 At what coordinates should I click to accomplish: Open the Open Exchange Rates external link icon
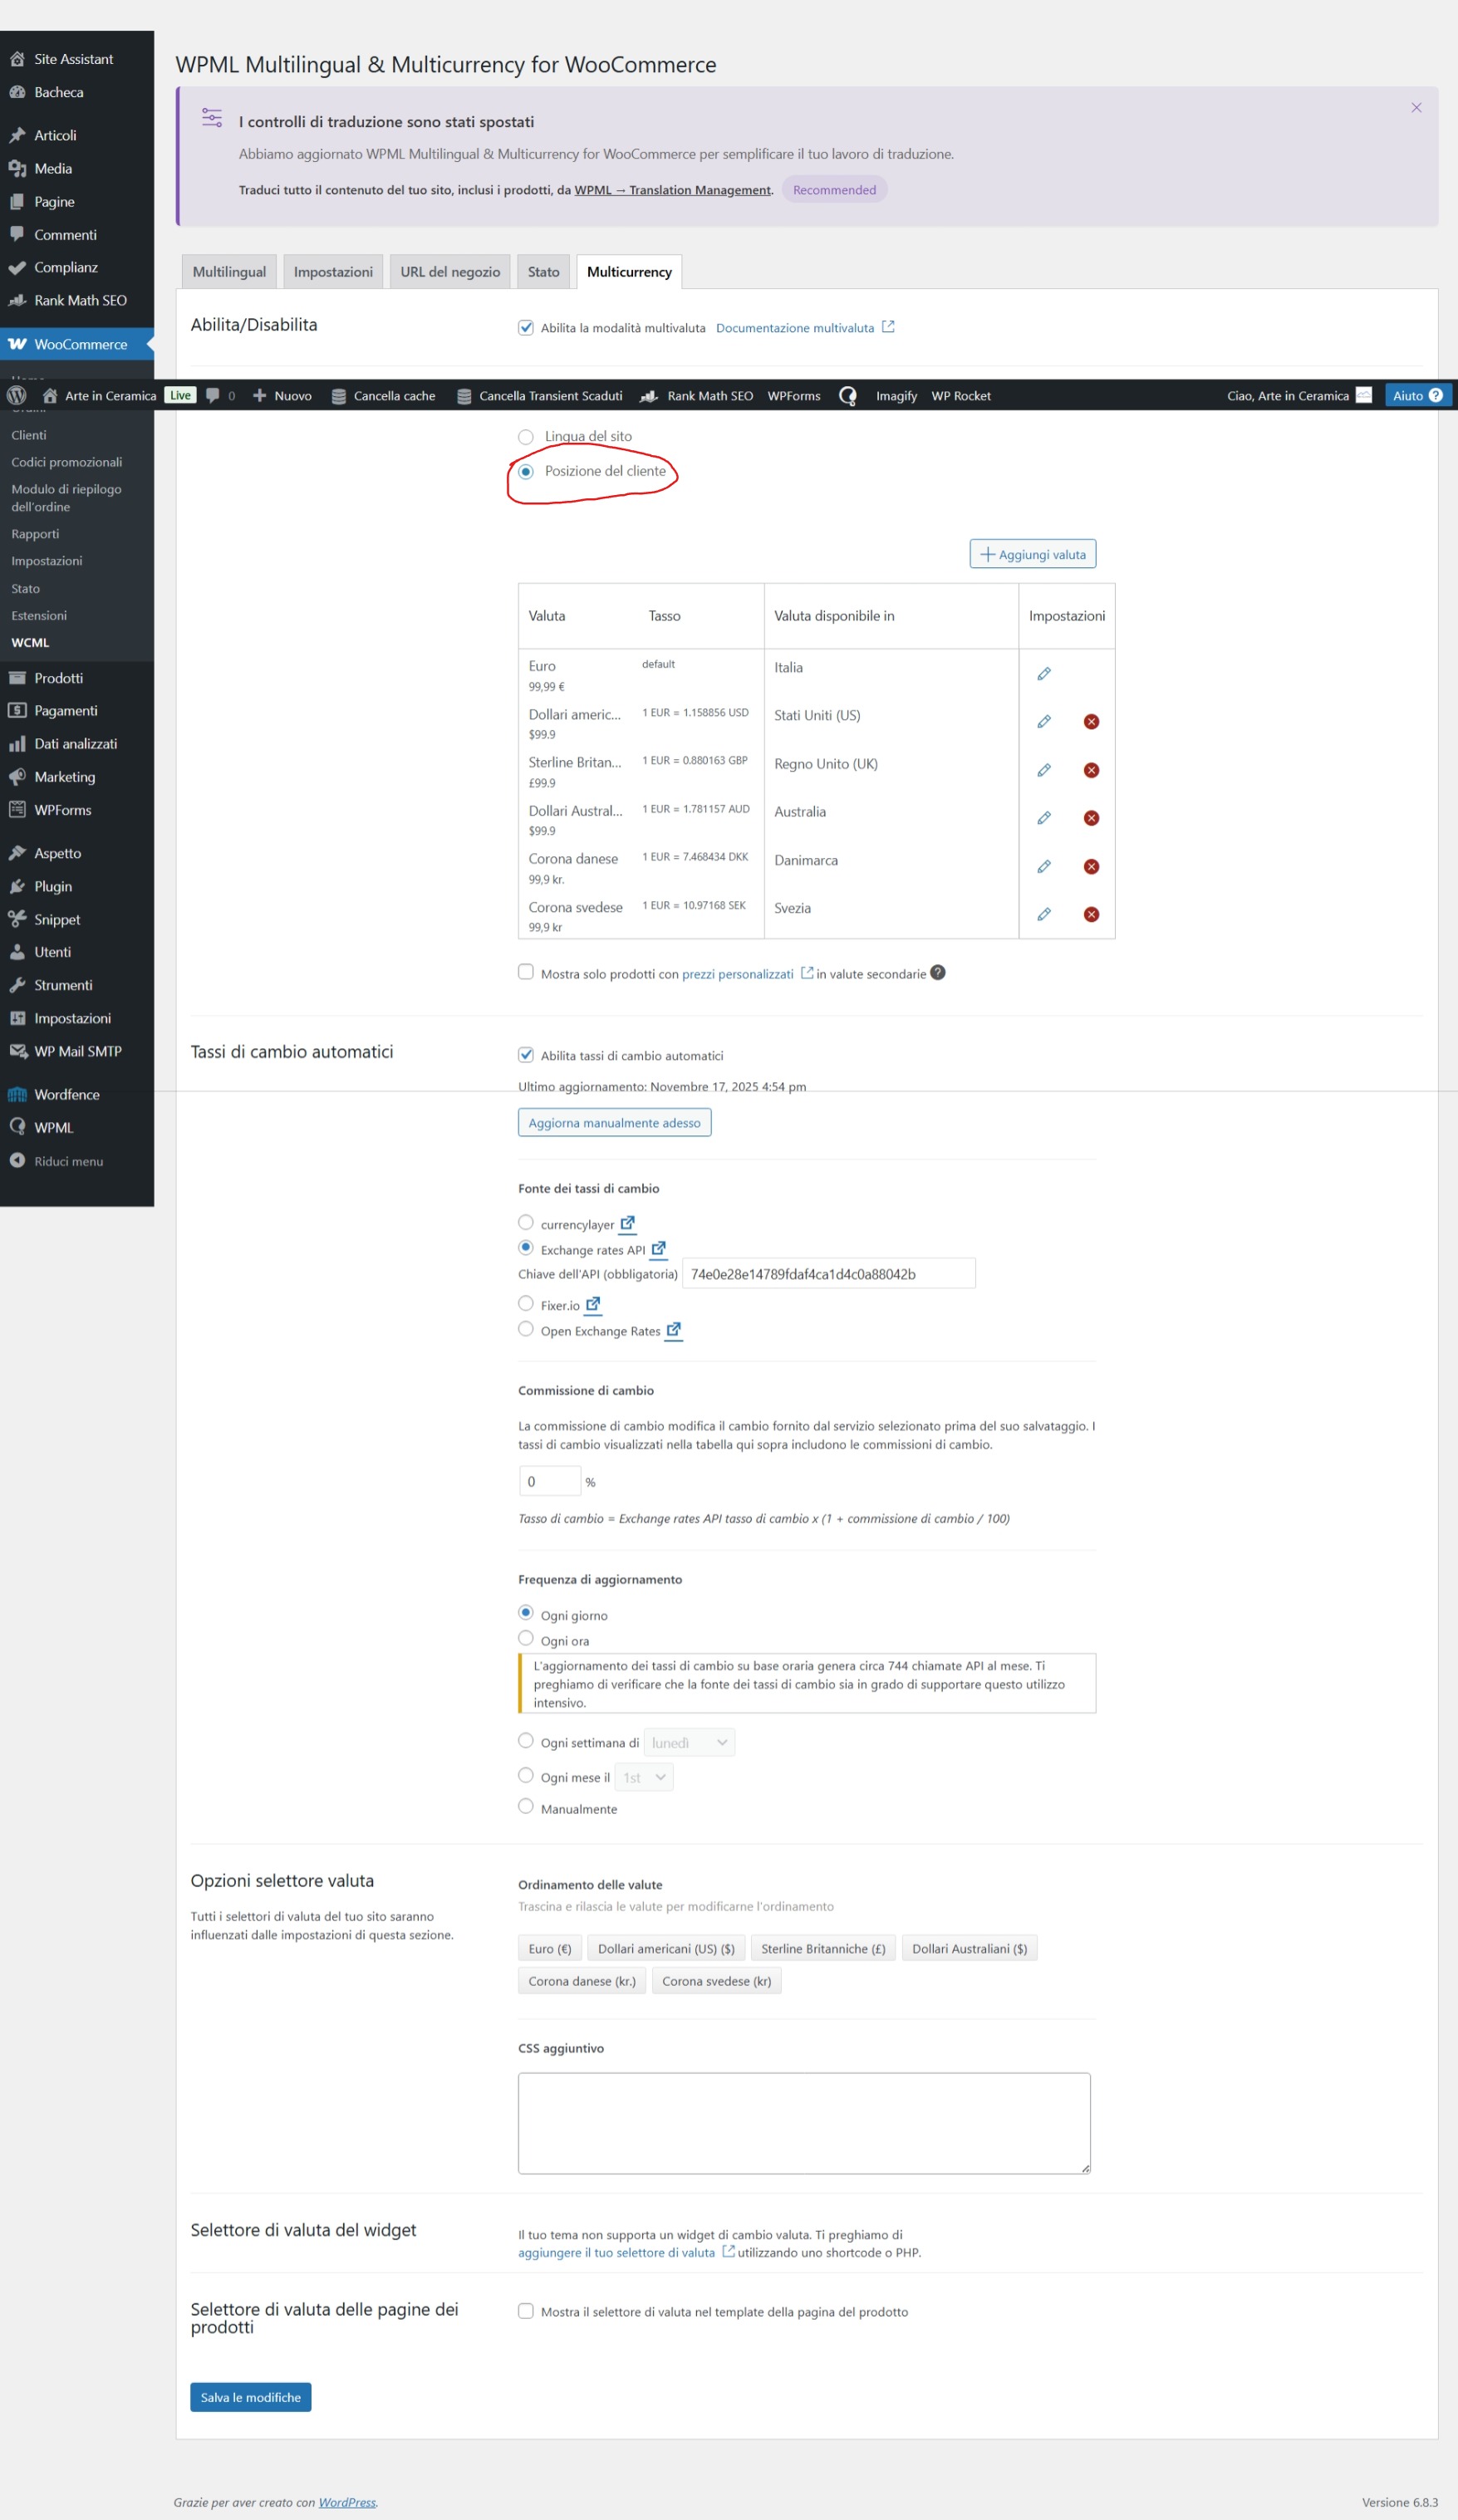coord(674,1330)
